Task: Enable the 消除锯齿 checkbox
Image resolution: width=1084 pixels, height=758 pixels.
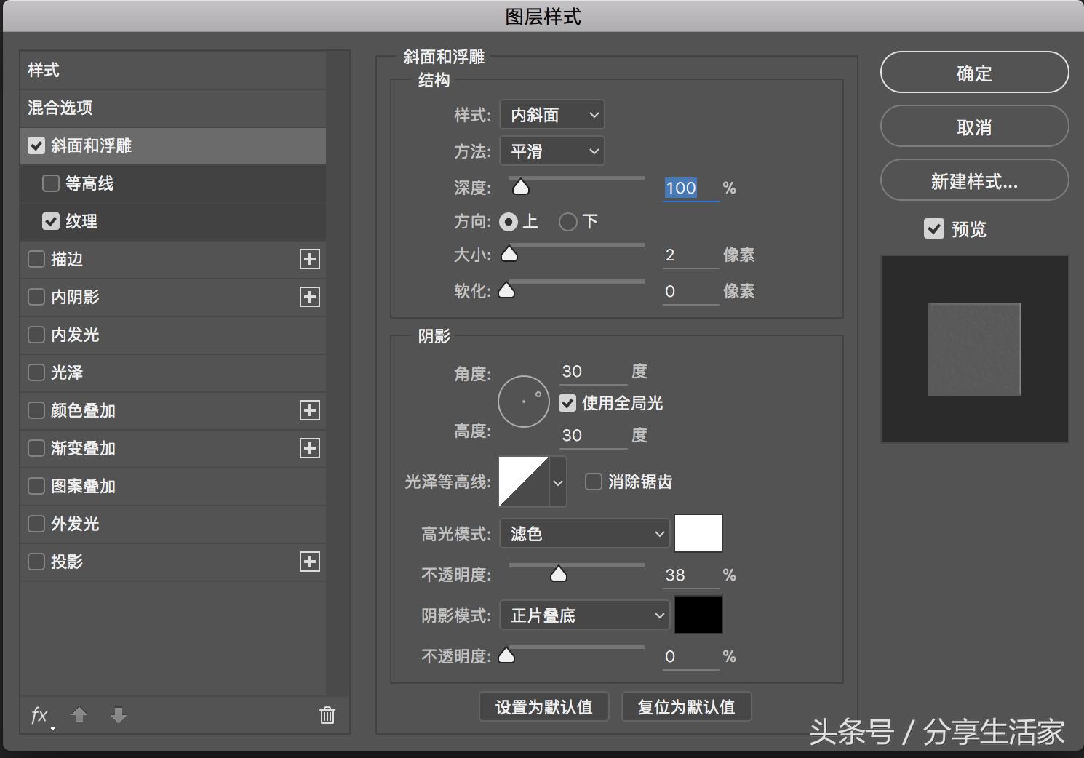Action: click(x=593, y=482)
